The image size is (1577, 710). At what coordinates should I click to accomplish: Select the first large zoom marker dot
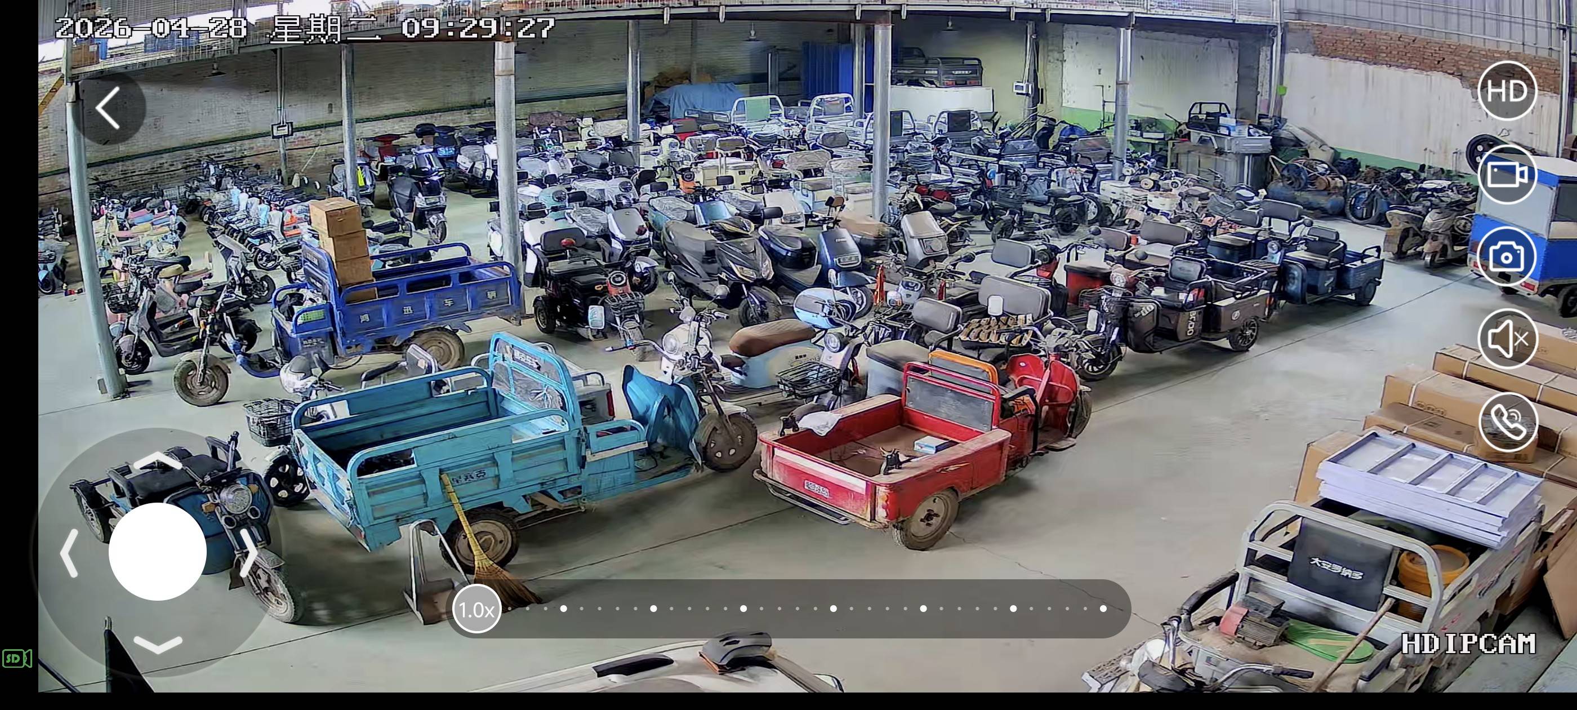[563, 609]
